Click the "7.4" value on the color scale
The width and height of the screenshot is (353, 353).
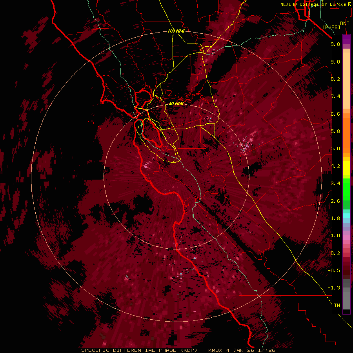point(335,96)
